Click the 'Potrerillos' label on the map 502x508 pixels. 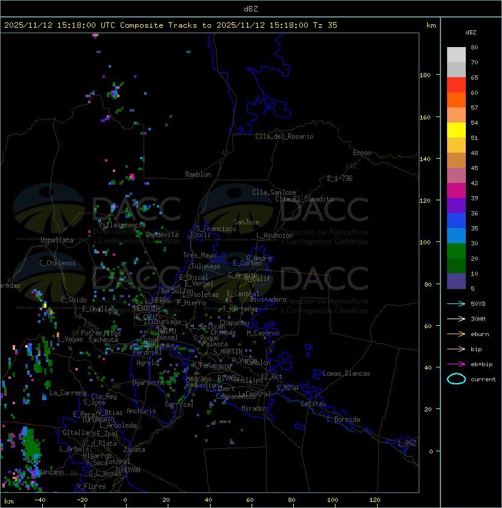click(x=101, y=333)
